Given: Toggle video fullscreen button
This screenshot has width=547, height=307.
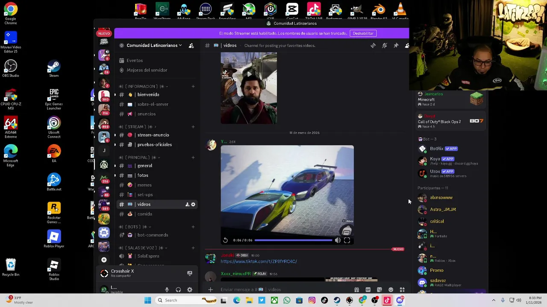Looking at the screenshot, I should click(347, 240).
